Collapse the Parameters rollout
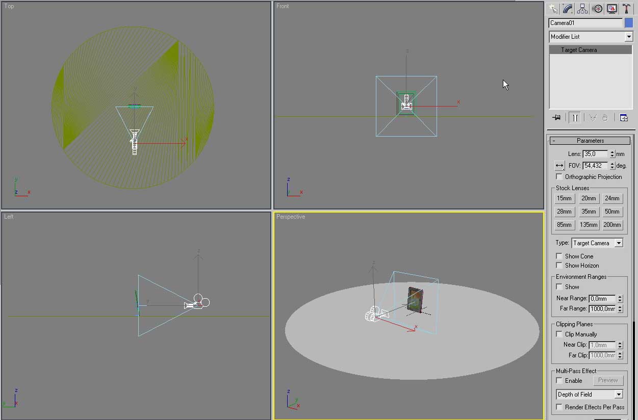Screen dimensions: 638x420 pyautogui.click(x=590, y=141)
